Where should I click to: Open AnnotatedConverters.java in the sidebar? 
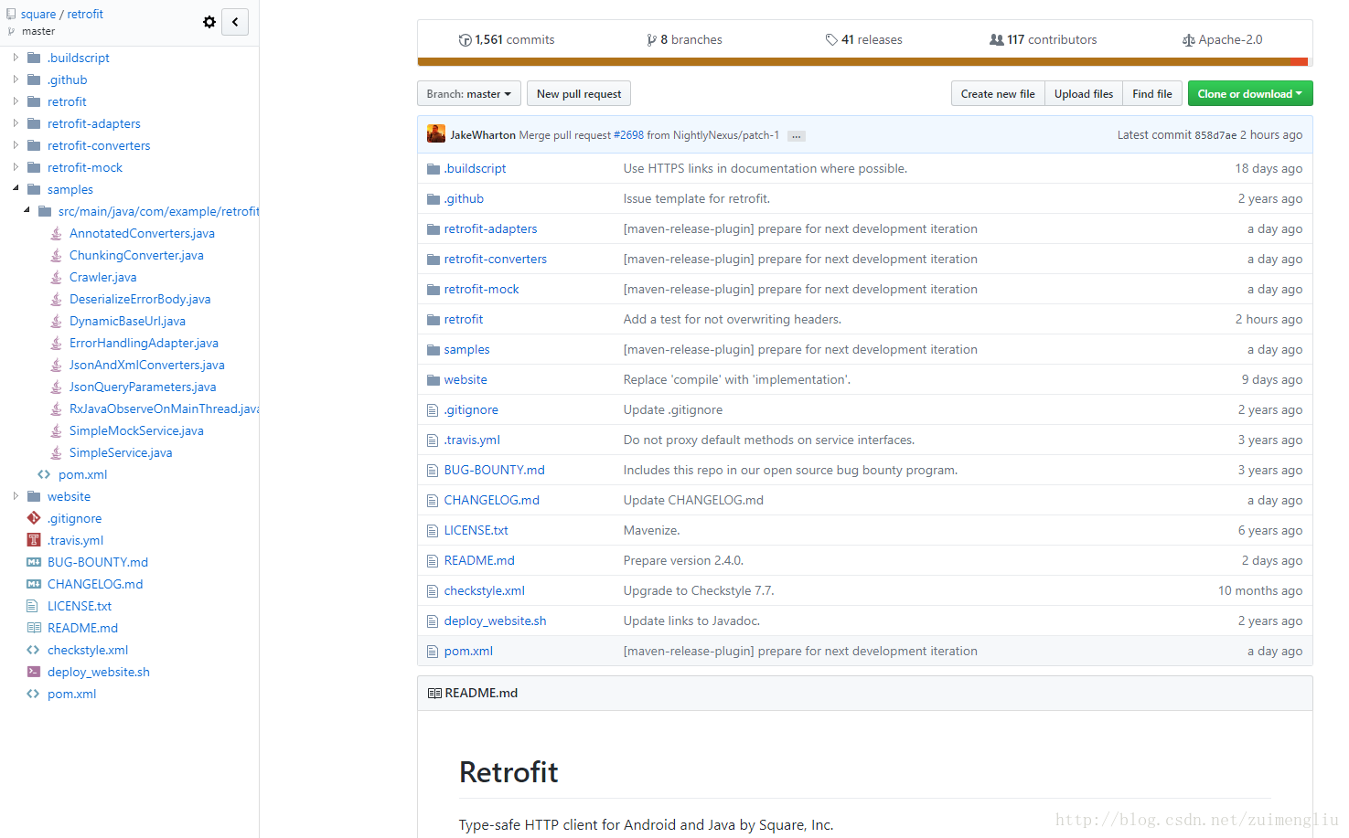pos(142,233)
